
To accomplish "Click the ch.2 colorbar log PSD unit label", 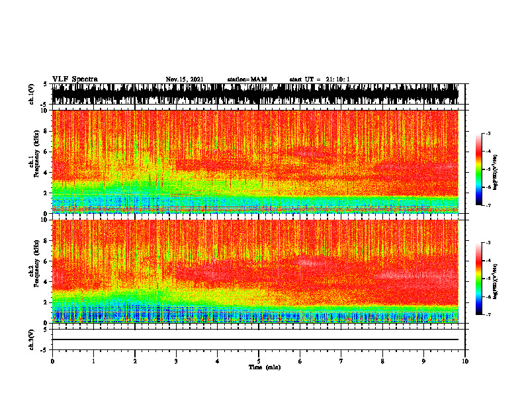I will [496, 281].
